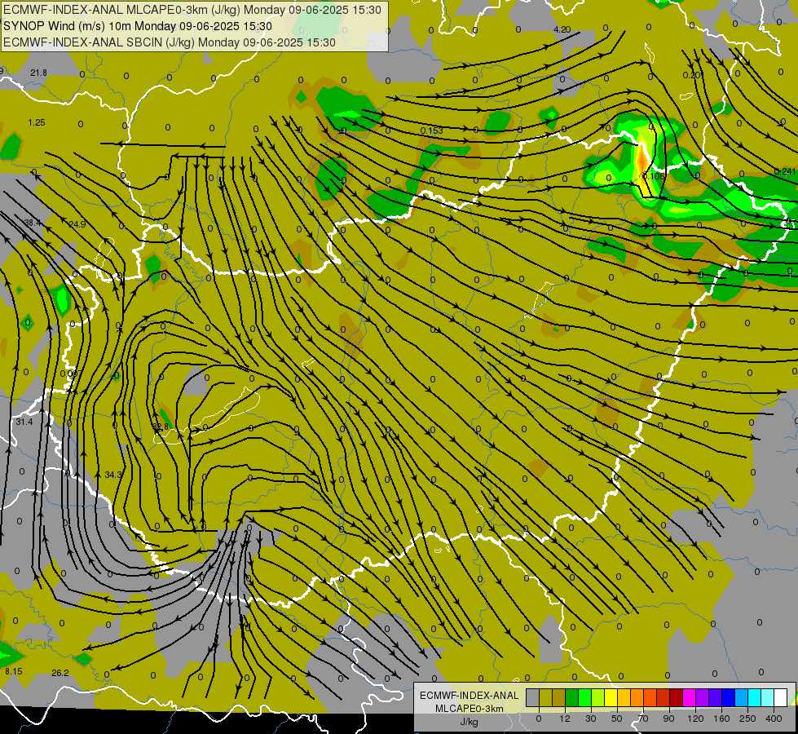
Task: Click the '4.20' map value
Action: [x=562, y=29]
